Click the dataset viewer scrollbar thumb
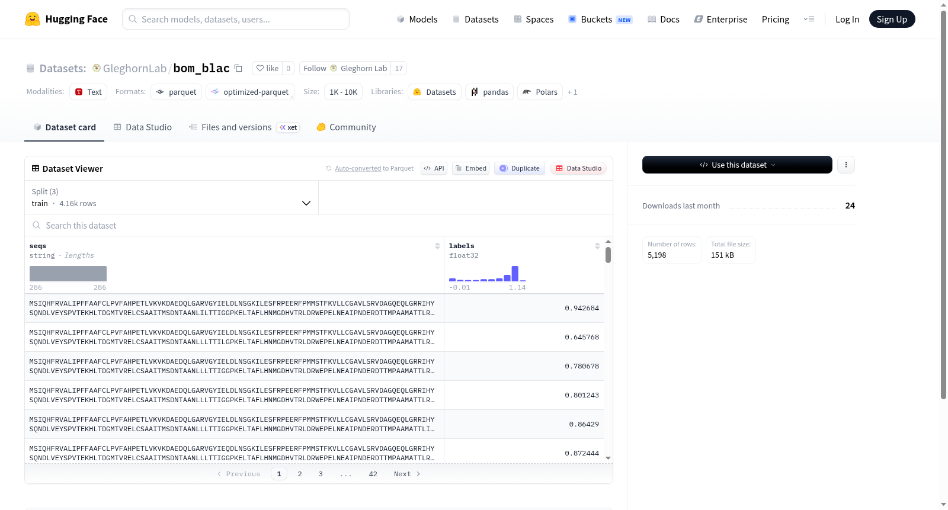Viewport: 948px width, 510px height. (608, 255)
